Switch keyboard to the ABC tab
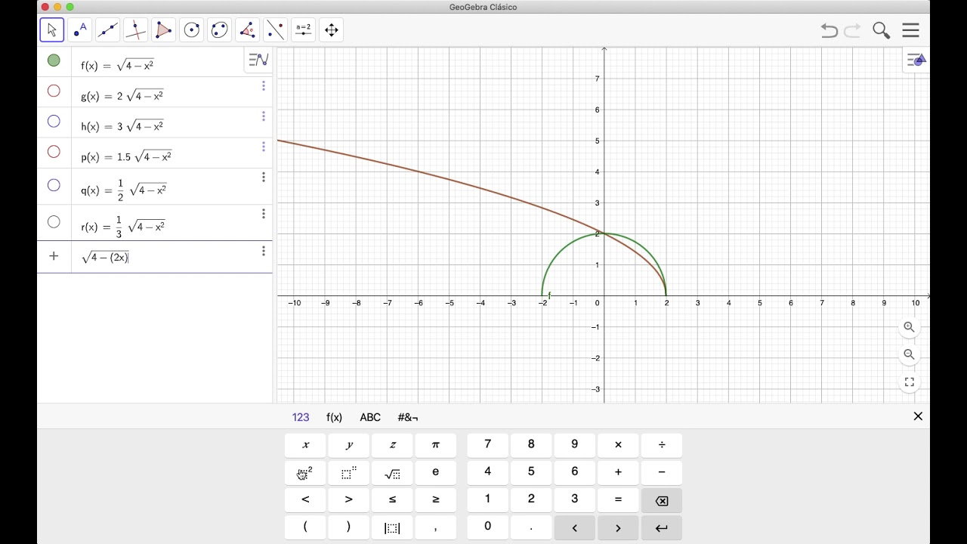Screen dimensions: 967x544 tap(370, 417)
